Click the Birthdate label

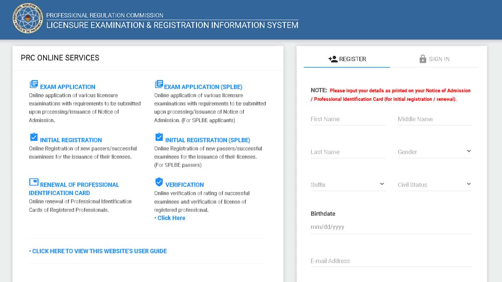click(x=323, y=214)
